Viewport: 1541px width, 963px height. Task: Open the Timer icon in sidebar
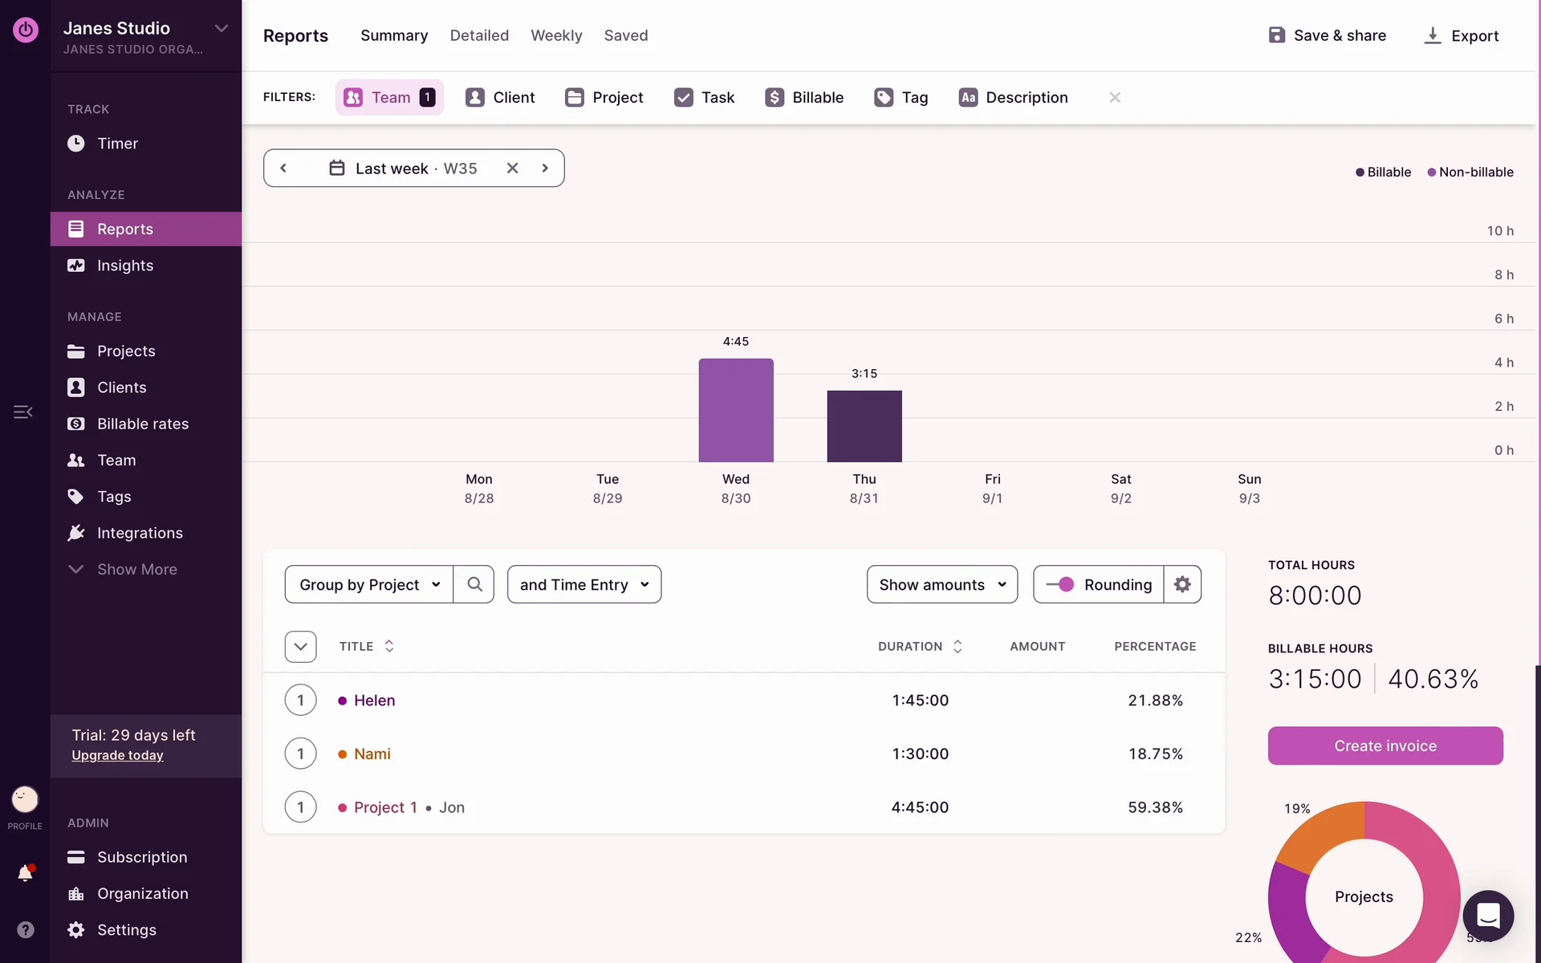click(75, 144)
